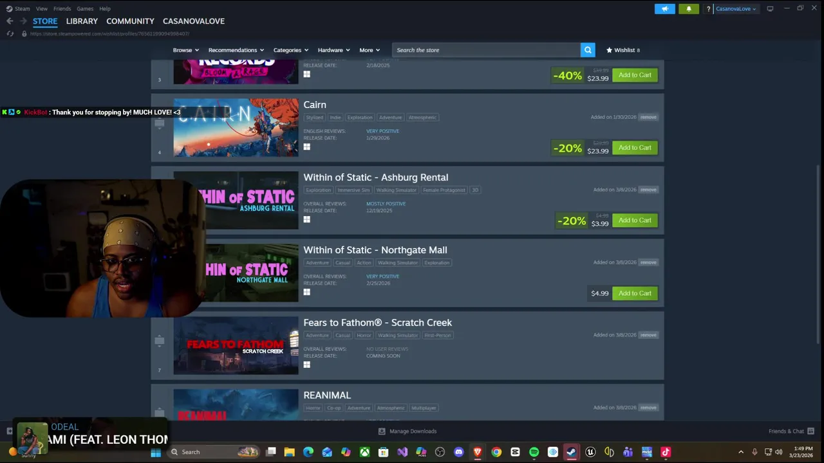Open Spotify from the taskbar
Image resolution: width=824 pixels, height=463 pixels.
[534, 452]
